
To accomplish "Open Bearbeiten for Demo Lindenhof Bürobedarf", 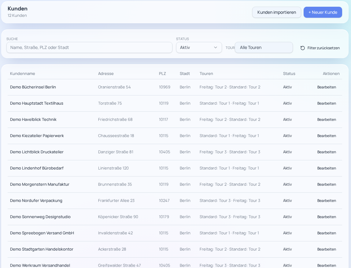I will pos(326,168).
